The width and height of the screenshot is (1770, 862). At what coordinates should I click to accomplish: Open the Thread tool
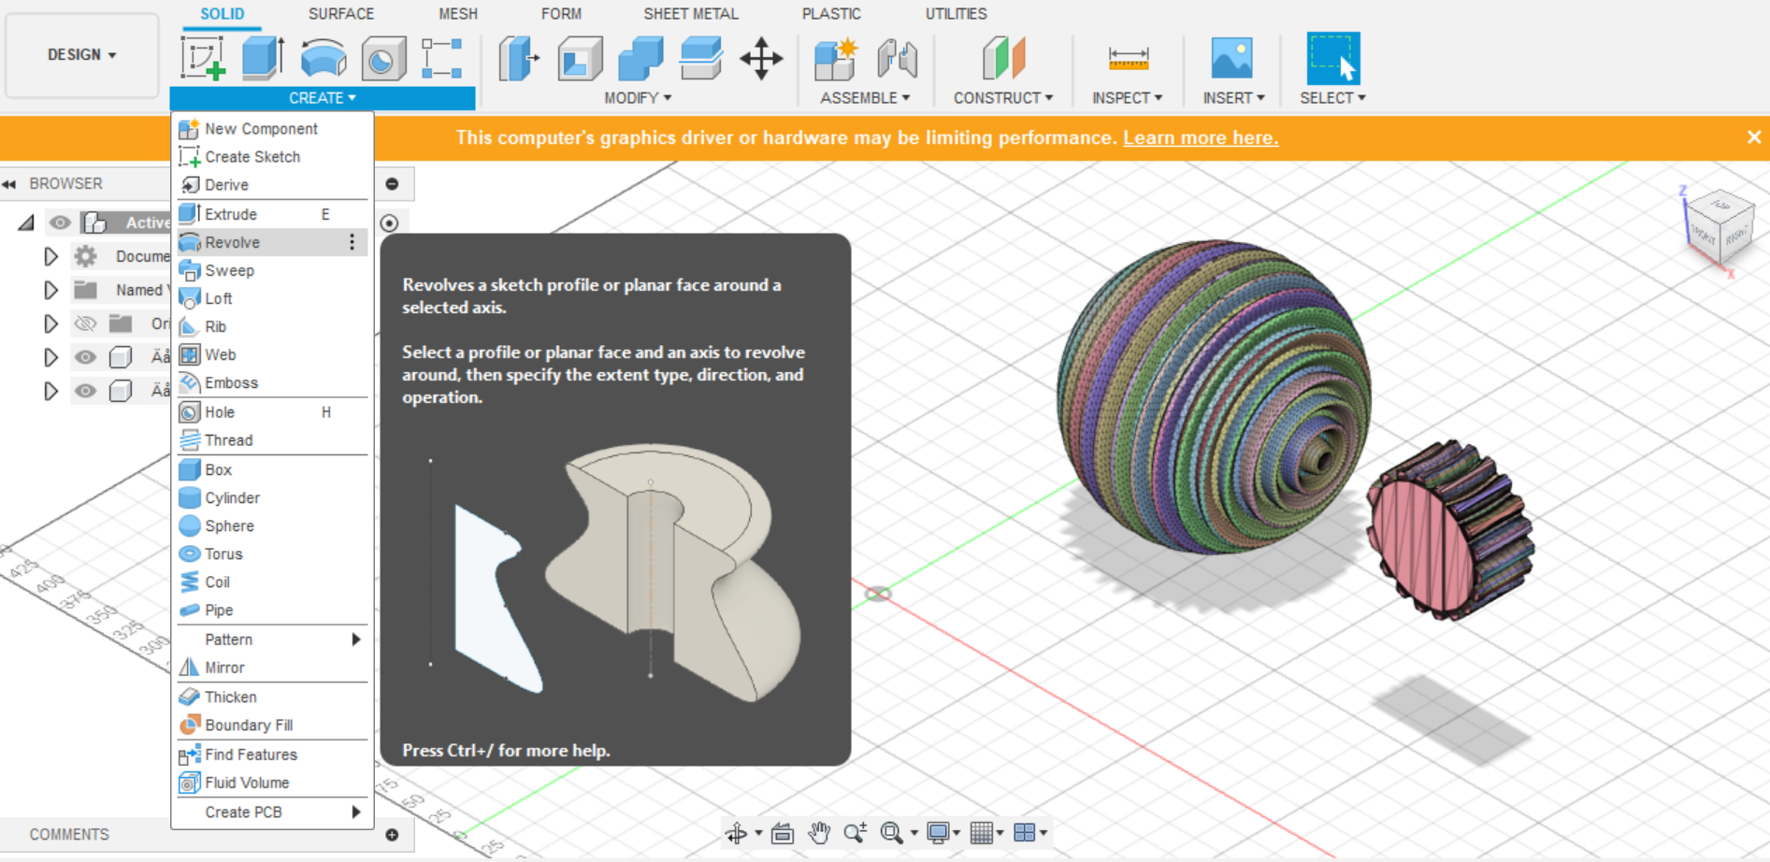[228, 439]
